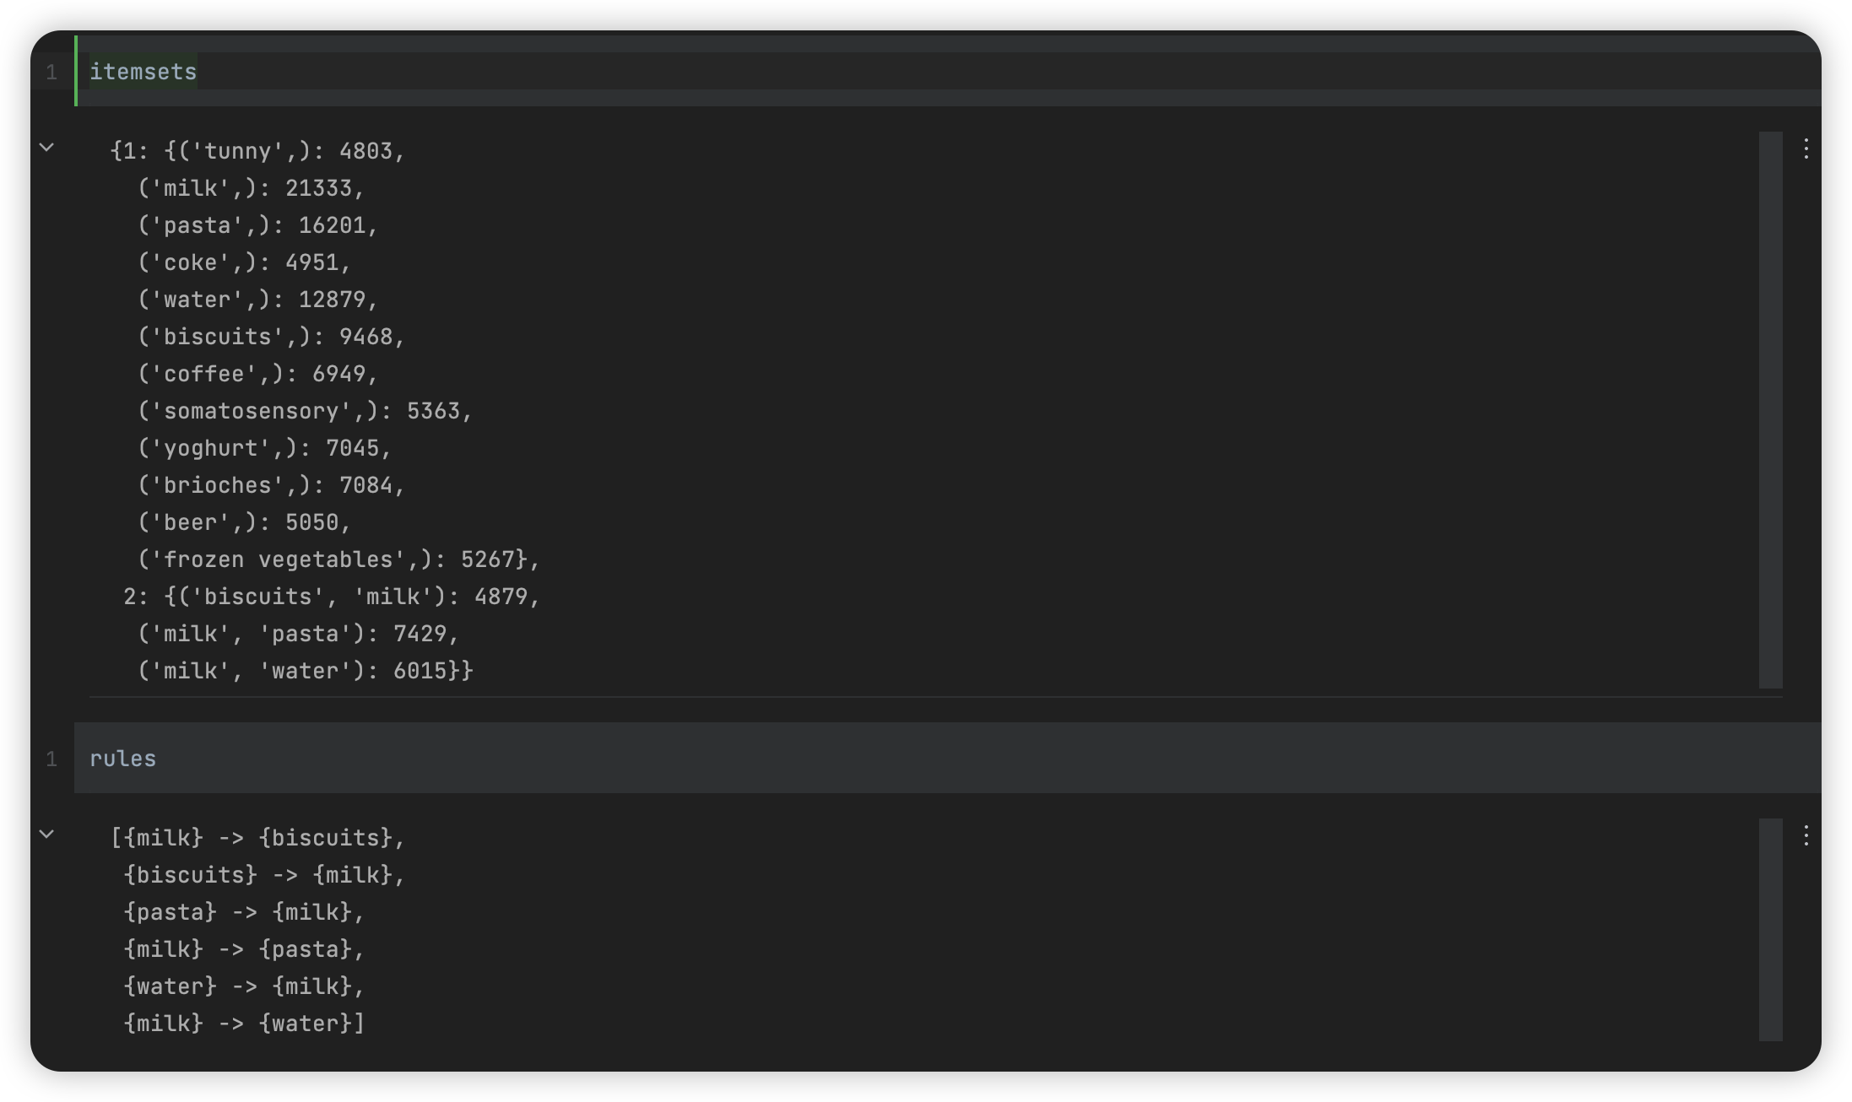Image resolution: width=1852 pixels, height=1102 pixels.
Task: Click line number 1 of rules cell
Action: [52, 759]
